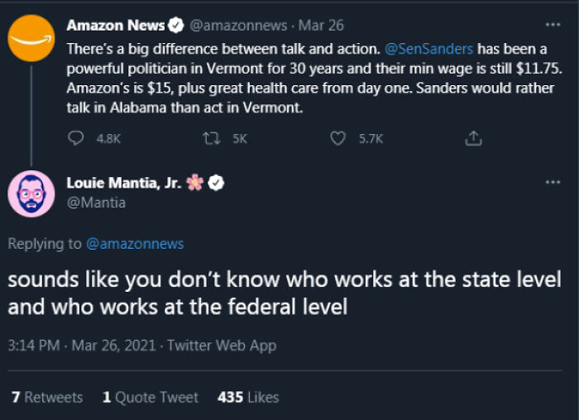Open the Amazon News profile avatar
The image size is (579, 420).
click(31, 36)
